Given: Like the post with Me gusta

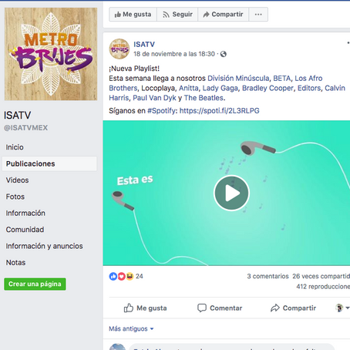Looking at the screenshot, I should click(145, 308).
